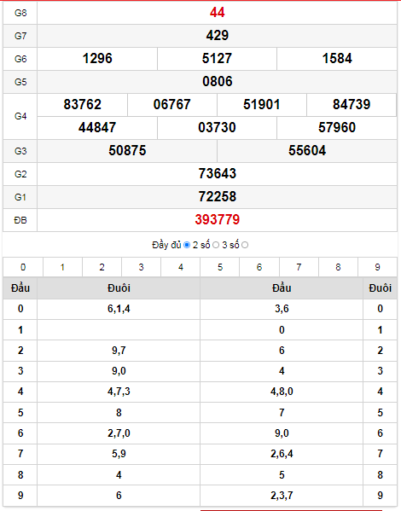
Task: Click G2 result 73643
Action: [x=217, y=173]
